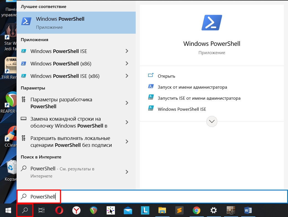288x217 pixels.
Task: Select Windows PowerShell (x86) result
Action: click(76, 63)
